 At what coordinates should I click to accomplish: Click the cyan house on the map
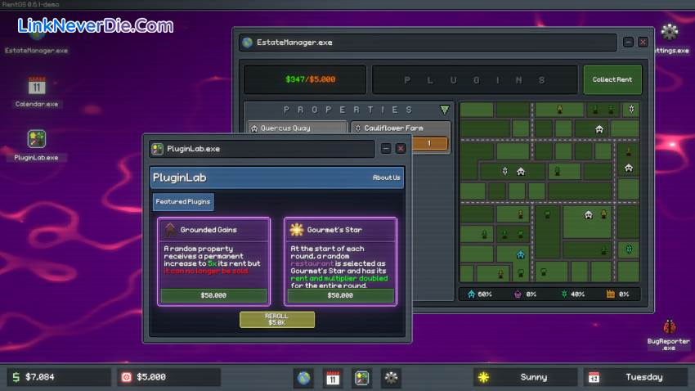pos(521,254)
